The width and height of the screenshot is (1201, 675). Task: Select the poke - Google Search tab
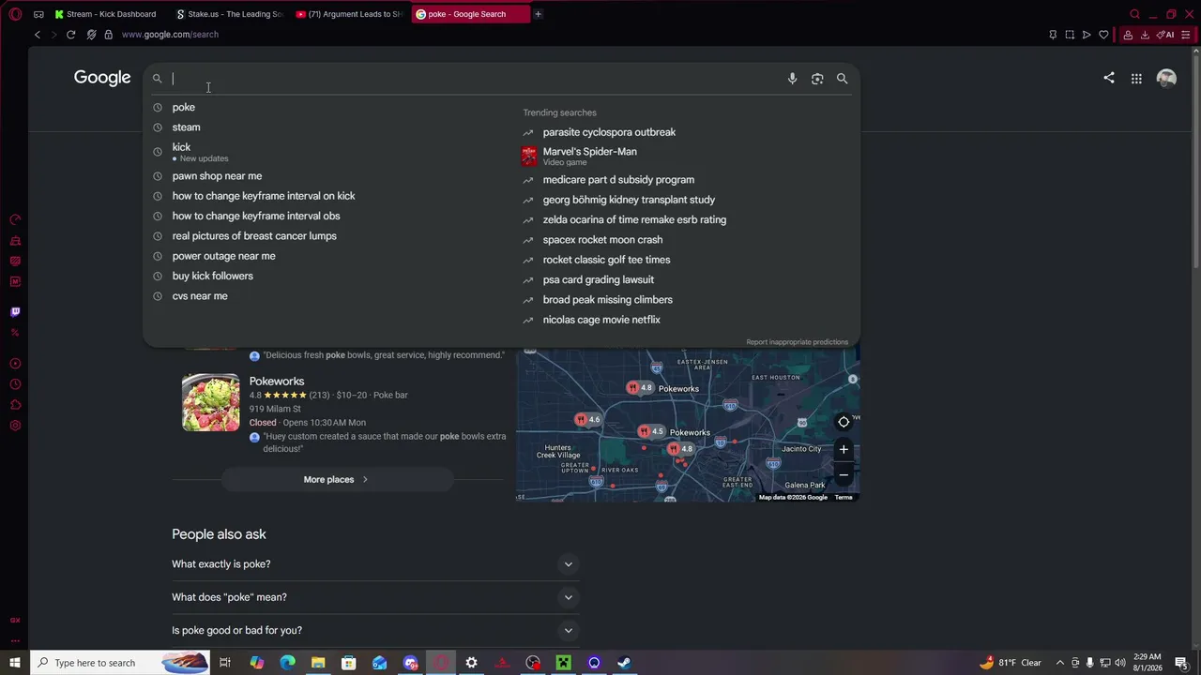click(x=470, y=14)
